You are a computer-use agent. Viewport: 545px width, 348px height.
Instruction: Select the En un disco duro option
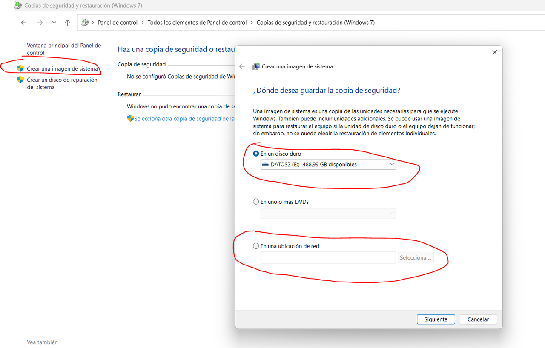click(256, 154)
